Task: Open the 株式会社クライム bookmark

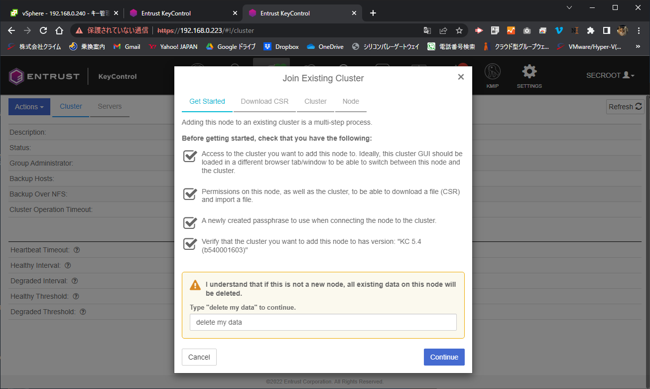Action: click(x=34, y=46)
